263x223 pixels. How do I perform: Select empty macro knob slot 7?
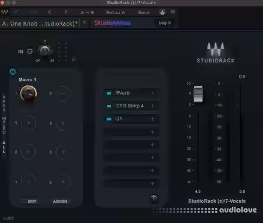coord(29,182)
